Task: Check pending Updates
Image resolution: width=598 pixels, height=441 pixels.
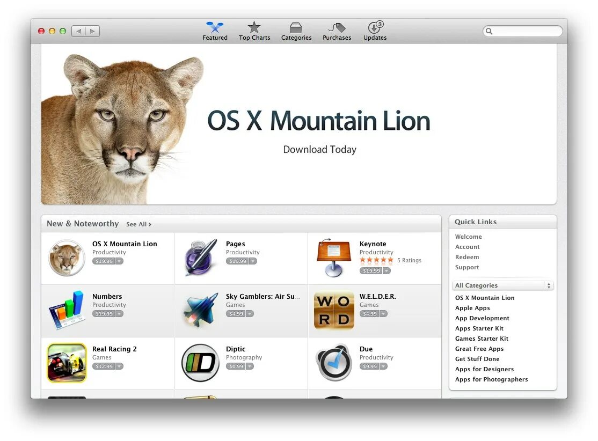Action: tap(375, 31)
